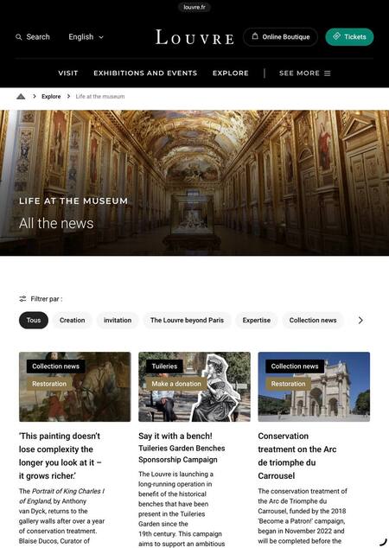Follow the Explore breadcrumb link
The width and height of the screenshot is (389, 548).
click(x=51, y=97)
